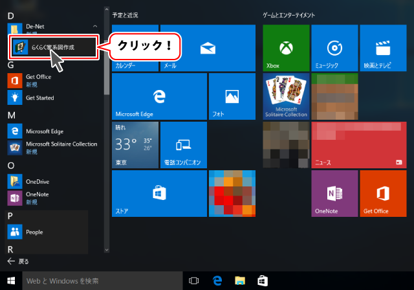The width and height of the screenshot is (414, 290).
Task: Focus the Web と Windows を検索 box
Action: click(x=102, y=281)
